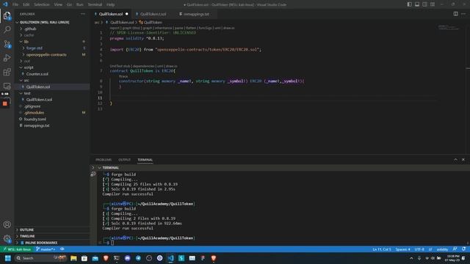This screenshot has height=264, width=470.
Task: Maximize the bottom panel size
Action: [455, 160]
